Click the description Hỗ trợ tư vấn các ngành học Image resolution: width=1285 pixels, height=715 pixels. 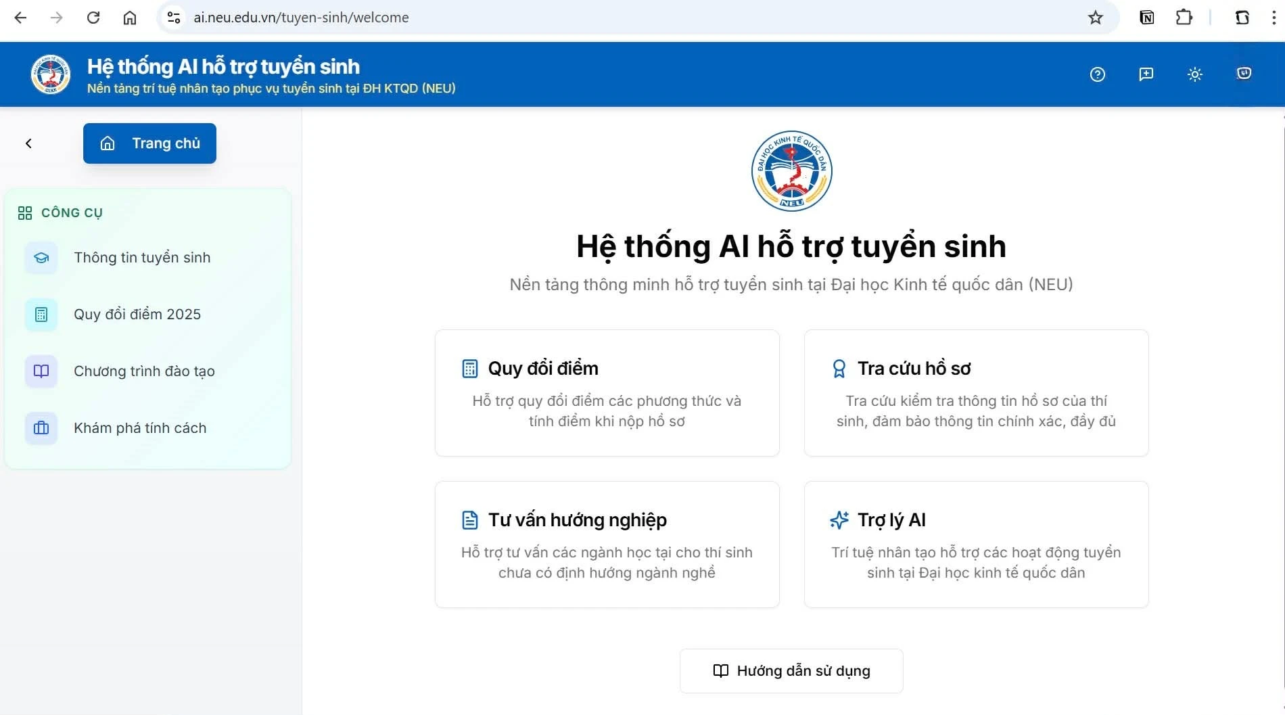coord(607,563)
